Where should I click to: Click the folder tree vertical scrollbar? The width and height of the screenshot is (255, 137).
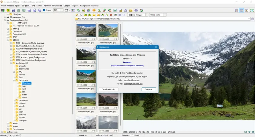tap(73, 85)
